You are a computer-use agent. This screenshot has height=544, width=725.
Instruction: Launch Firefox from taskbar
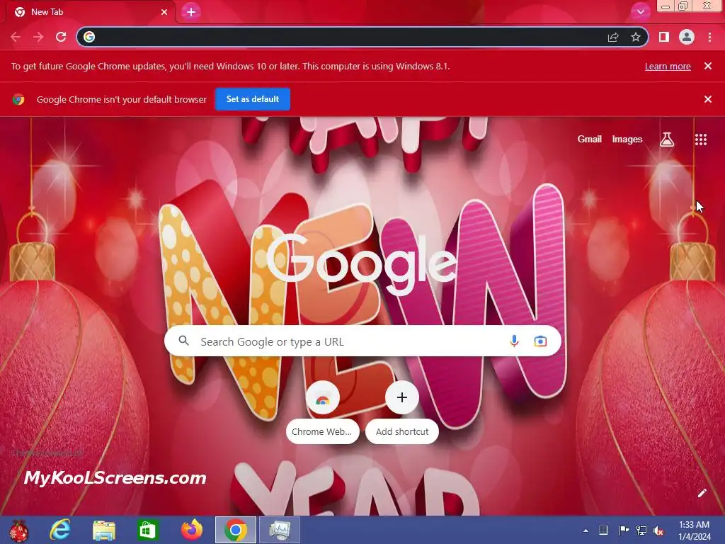[x=191, y=530]
